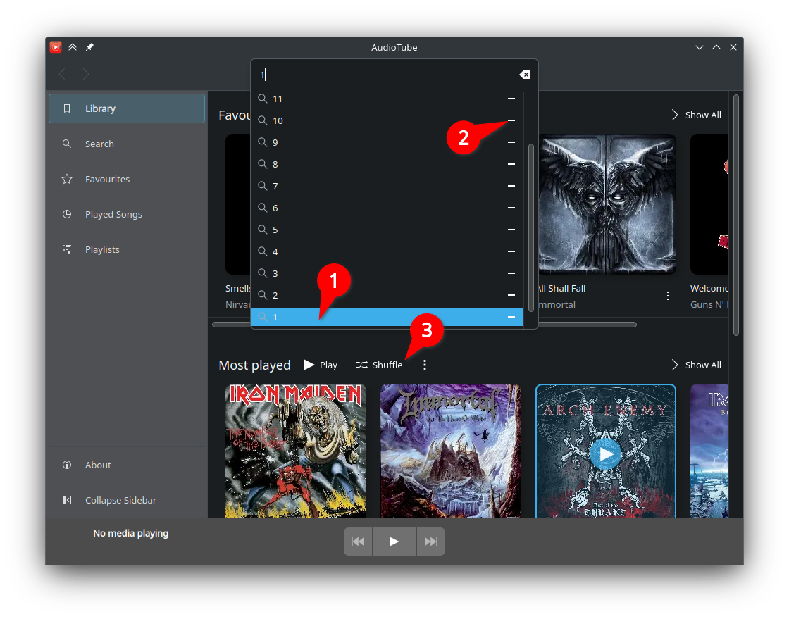Select search suggestion 8
The height and width of the screenshot is (619, 789).
pos(387,164)
